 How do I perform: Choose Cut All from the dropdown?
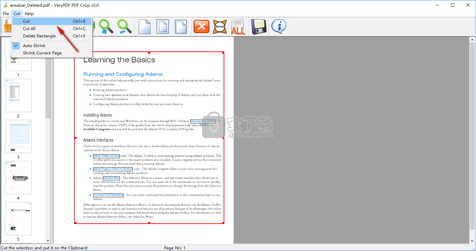pyautogui.click(x=52, y=28)
